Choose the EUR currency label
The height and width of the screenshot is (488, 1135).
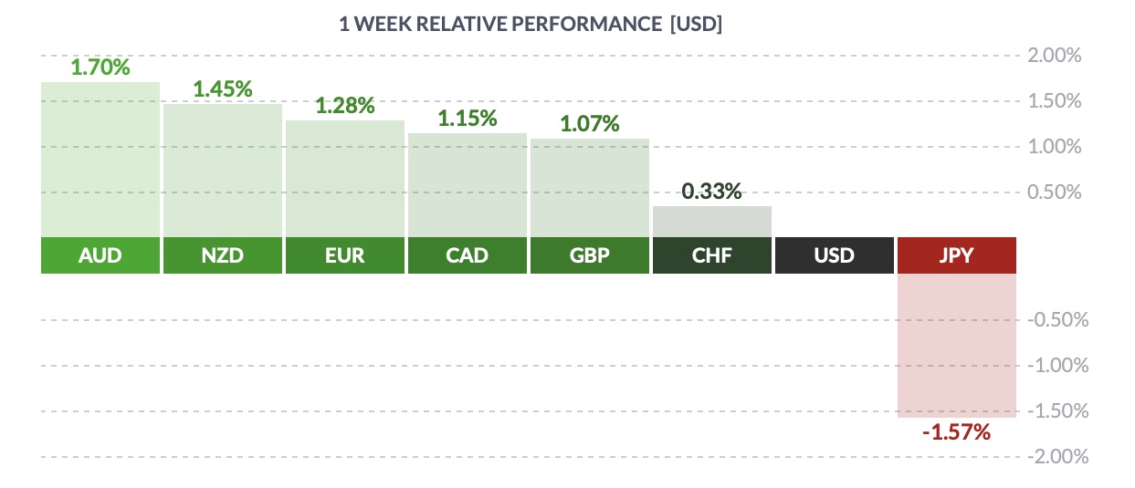pos(345,255)
